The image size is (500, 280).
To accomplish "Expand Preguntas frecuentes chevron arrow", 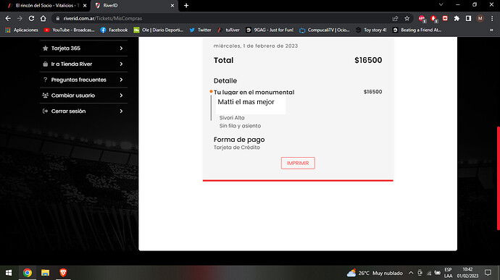I will [121, 80].
